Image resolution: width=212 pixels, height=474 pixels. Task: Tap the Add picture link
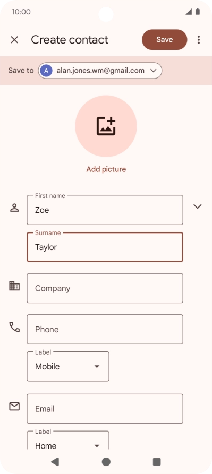point(106,169)
